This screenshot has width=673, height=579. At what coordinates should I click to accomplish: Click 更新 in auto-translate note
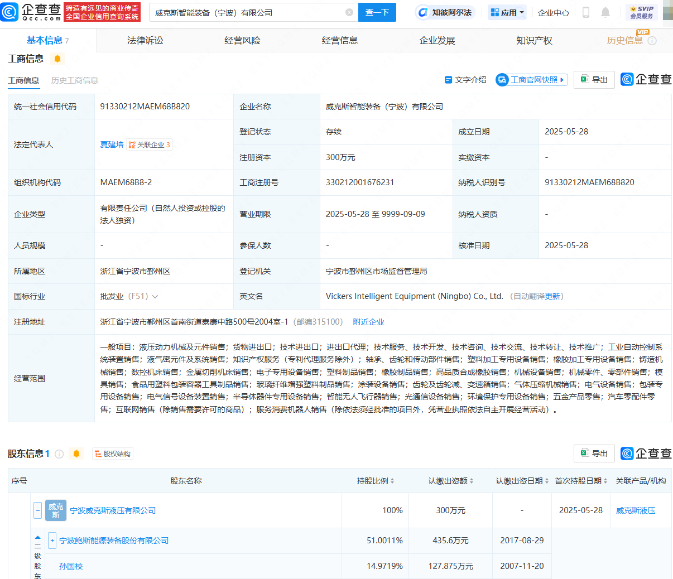pos(552,296)
